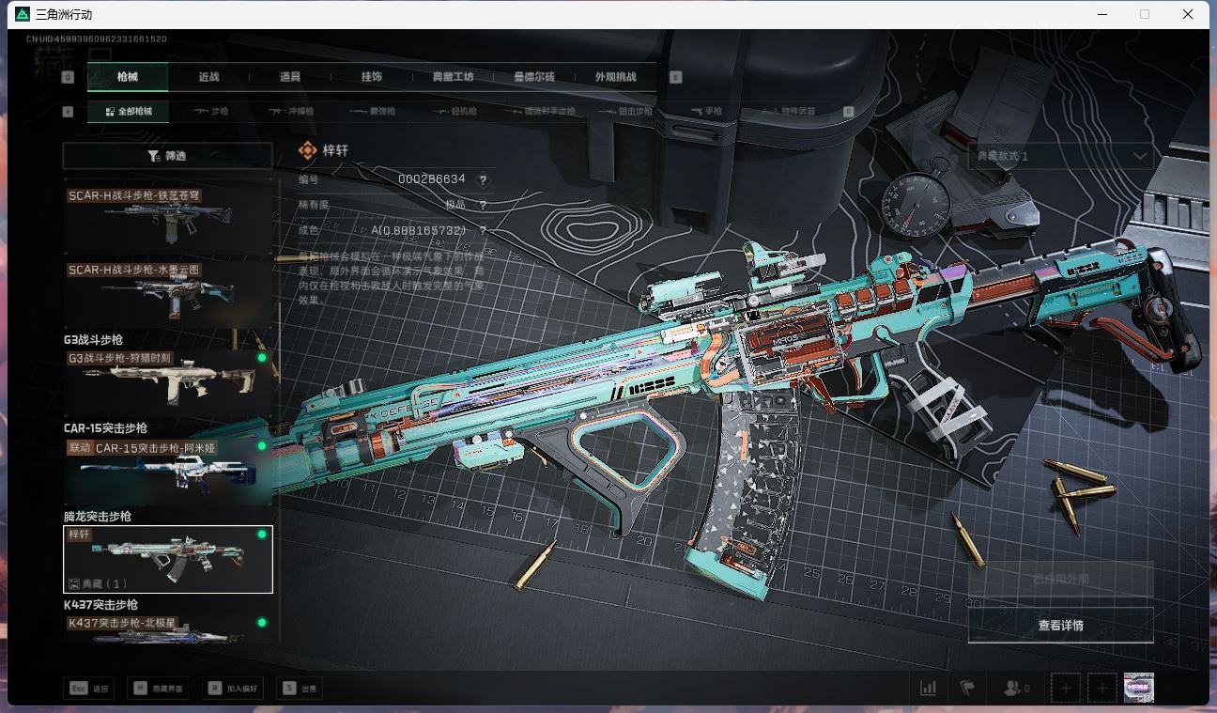Select G3战斗步枪-狩猎时刻 skin thumbnail
1217x713 pixels.
pos(167,378)
